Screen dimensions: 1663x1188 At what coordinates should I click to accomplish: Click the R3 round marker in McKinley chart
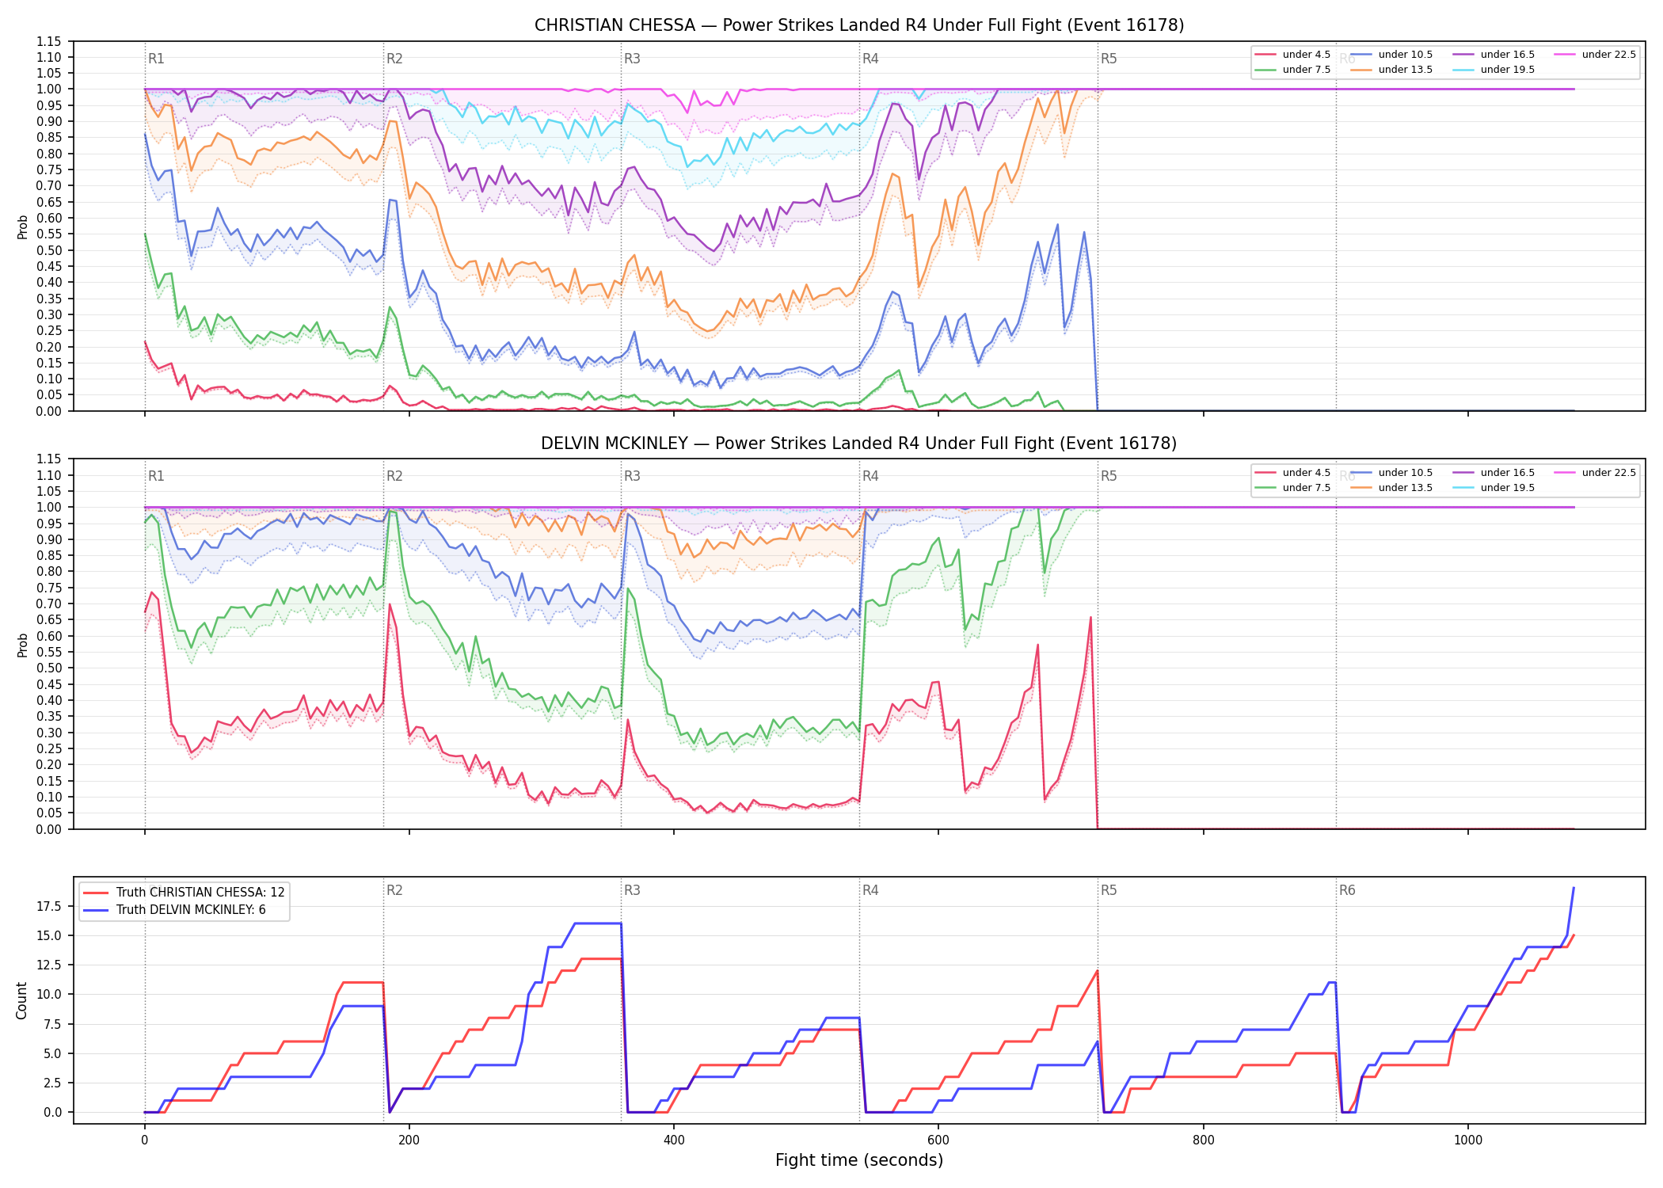click(x=632, y=476)
